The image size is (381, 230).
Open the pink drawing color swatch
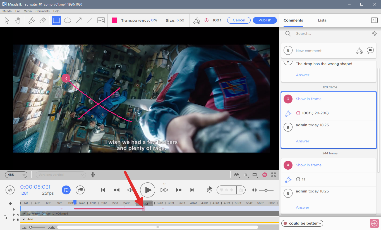[x=114, y=20]
